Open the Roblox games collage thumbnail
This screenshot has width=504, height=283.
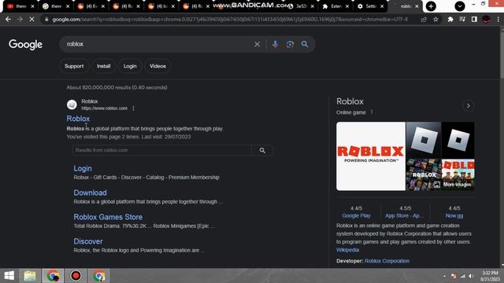pyautogui.click(x=424, y=175)
